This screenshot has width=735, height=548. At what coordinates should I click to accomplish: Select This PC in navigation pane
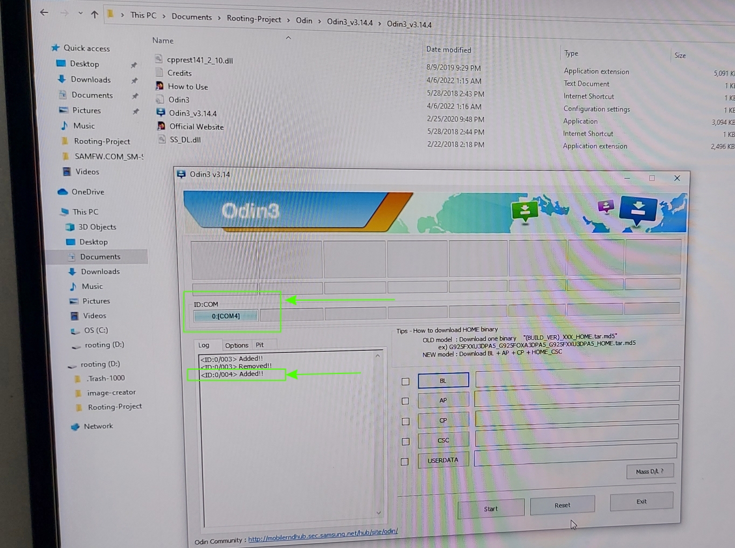click(85, 212)
